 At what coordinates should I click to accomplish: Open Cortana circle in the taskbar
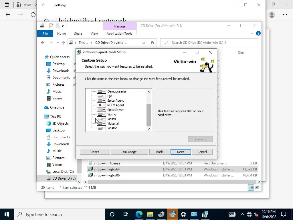tap(112, 214)
